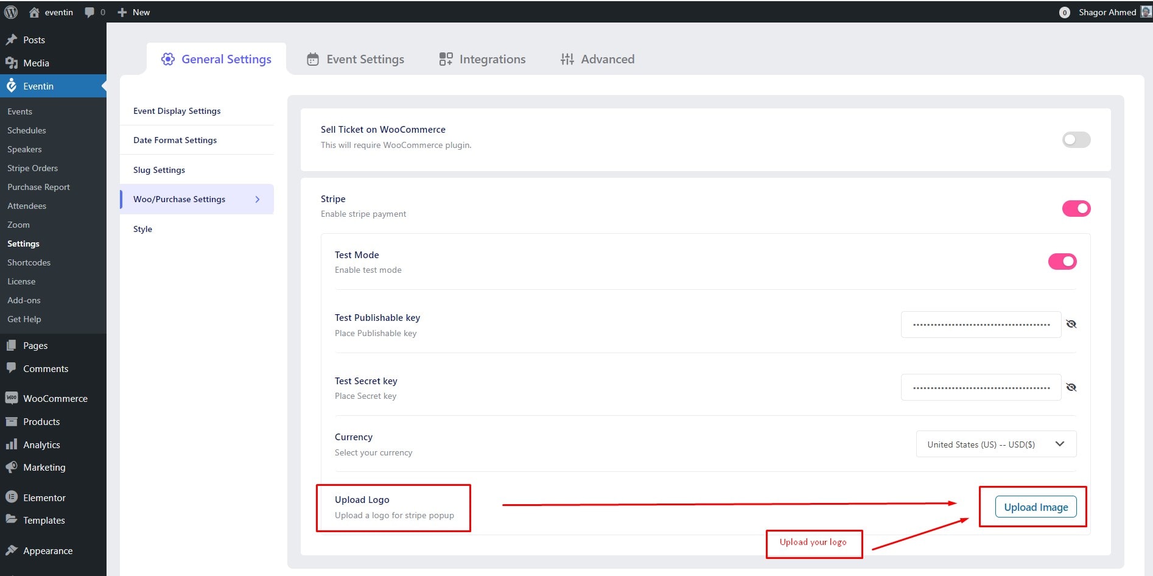Open Shagor Ahmed user avatar

1146,12
